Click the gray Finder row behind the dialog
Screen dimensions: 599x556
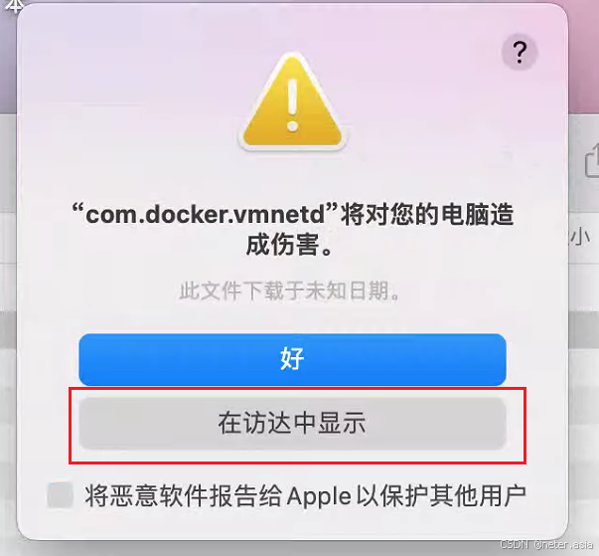(584, 329)
